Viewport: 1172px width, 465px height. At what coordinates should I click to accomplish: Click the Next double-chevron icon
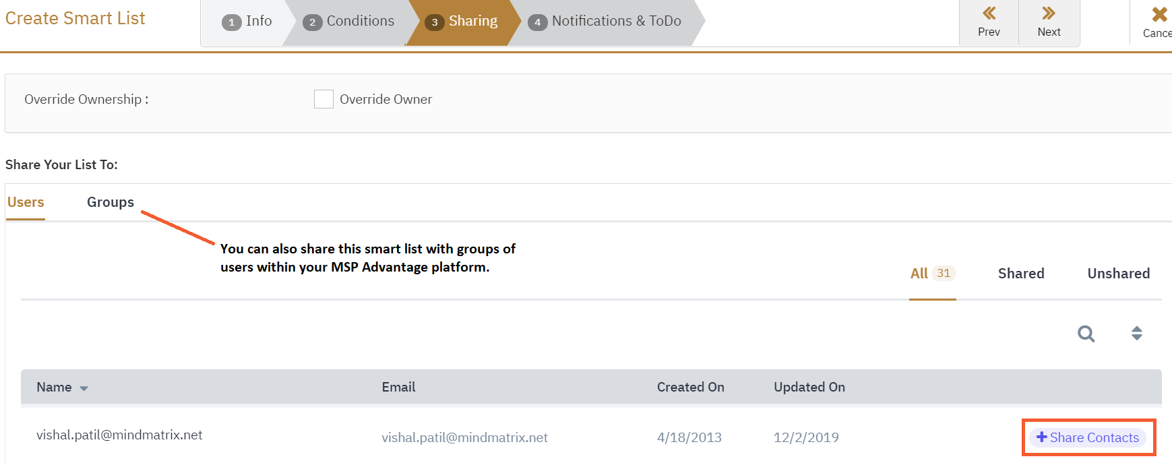[1049, 13]
